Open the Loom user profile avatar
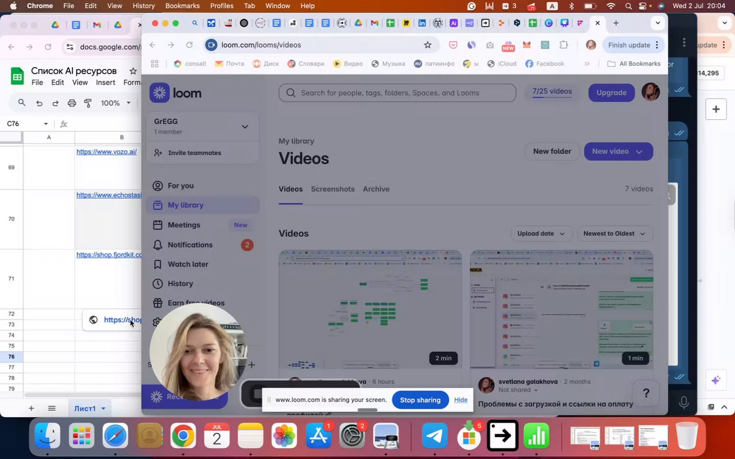The height and width of the screenshot is (459, 735). coord(651,92)
